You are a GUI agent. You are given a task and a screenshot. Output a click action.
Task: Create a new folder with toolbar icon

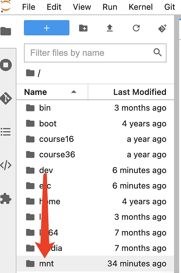click(83, 28)
